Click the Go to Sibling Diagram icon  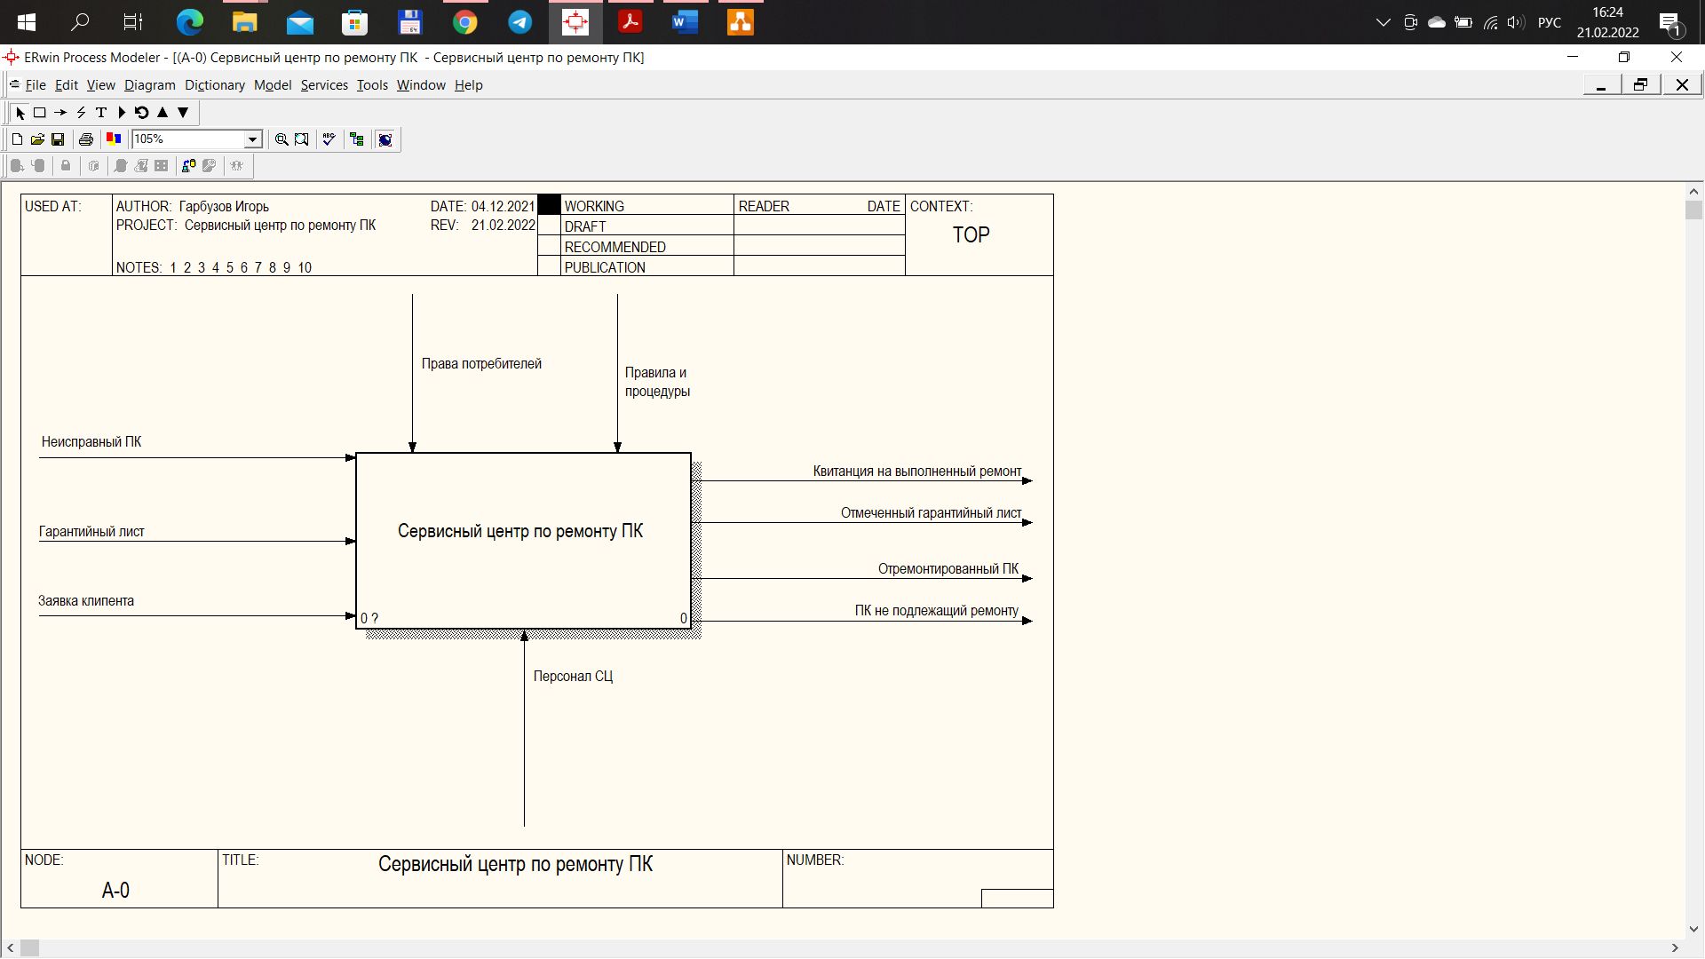pyautogui.click(x=142, y=113)
